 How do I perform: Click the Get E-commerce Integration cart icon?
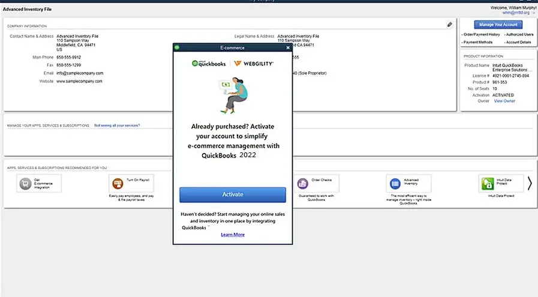[x=25, y=184]
